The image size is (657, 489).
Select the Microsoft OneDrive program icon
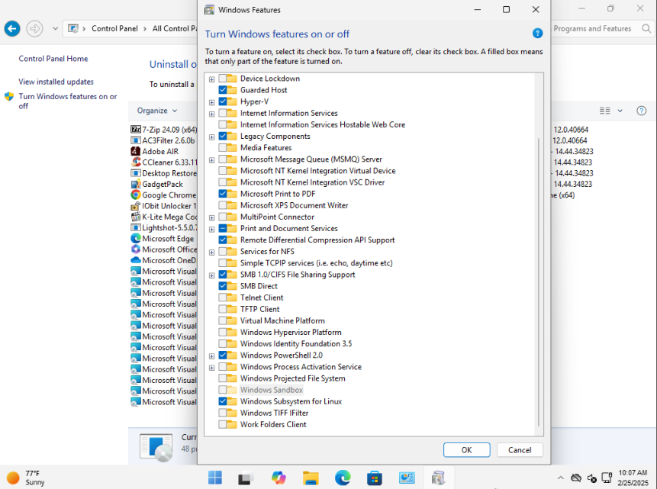135,260
